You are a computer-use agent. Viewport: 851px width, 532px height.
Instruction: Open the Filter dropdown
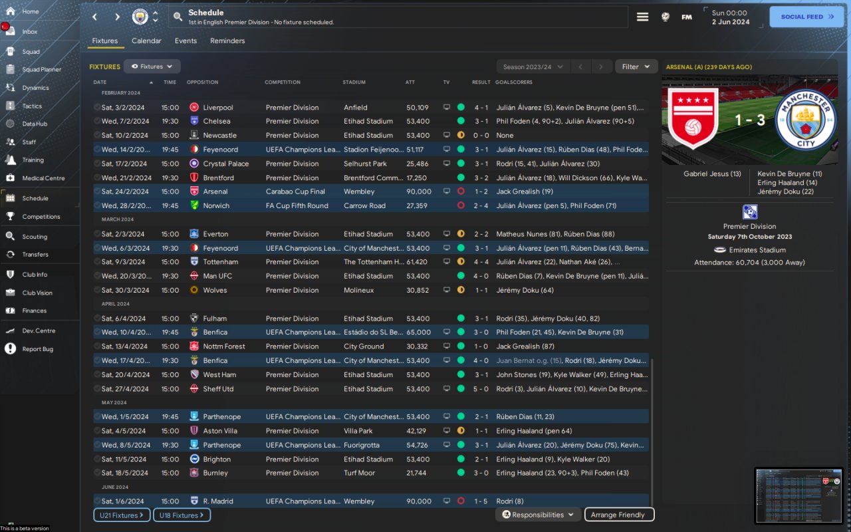tap(636, 66)
